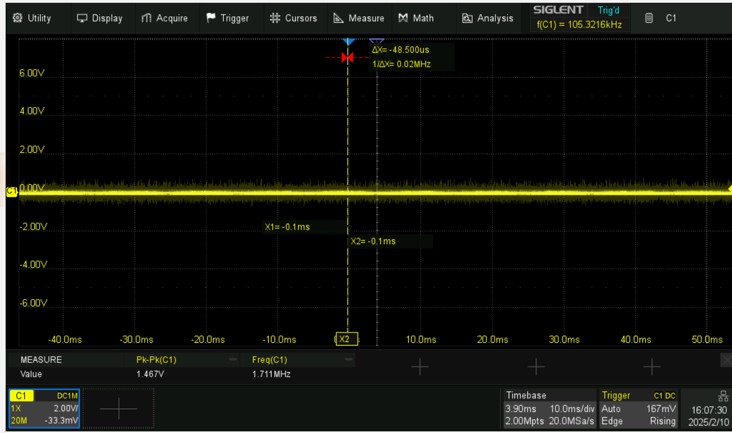Click the -33.3mV offset value
This screenshot has height=433, width=732.
point(61,421)
